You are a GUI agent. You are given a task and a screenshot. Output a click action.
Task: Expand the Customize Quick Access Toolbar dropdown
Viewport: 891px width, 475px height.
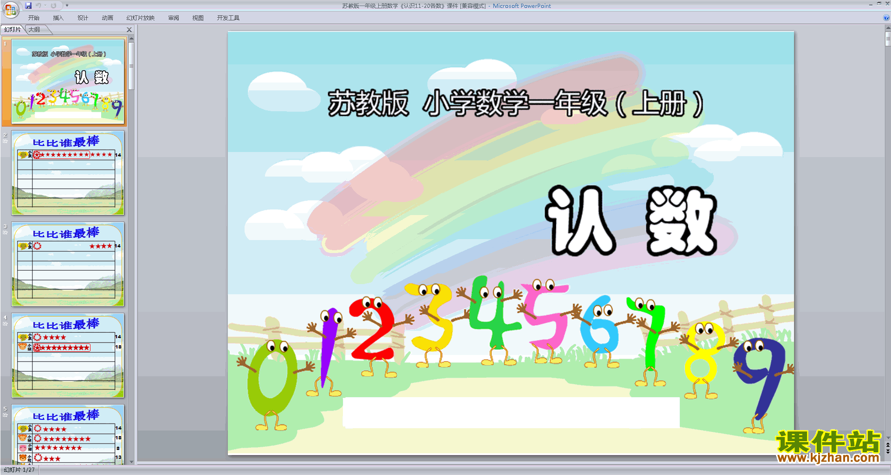pyautogui.click(x=67, y=6)
